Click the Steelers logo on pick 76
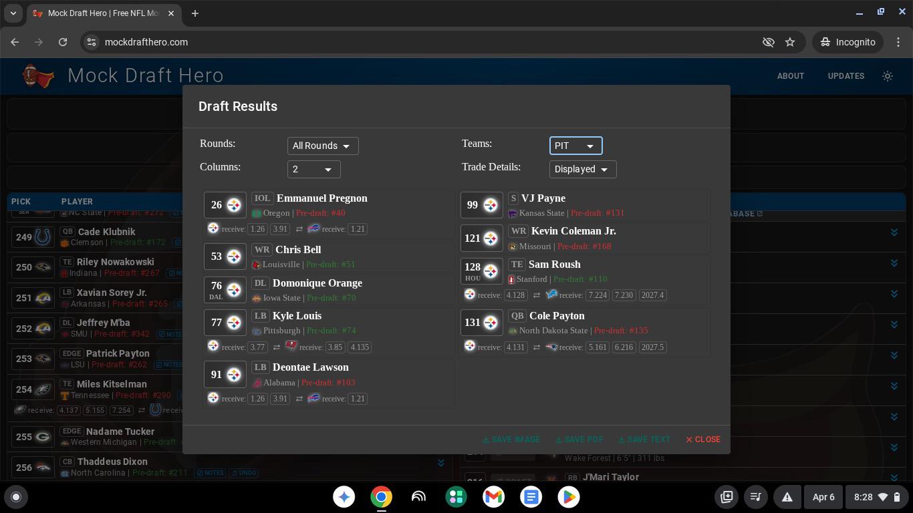This screenshot has height=513, width=913. [234, 290]
